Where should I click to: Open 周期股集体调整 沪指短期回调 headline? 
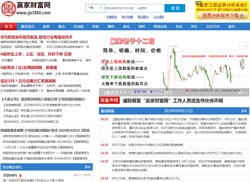point(45,130)
